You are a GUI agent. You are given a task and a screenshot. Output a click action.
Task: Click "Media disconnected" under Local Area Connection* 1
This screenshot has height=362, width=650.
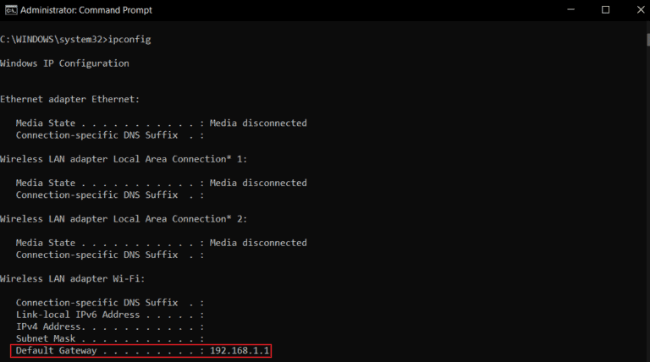(258, 183)
